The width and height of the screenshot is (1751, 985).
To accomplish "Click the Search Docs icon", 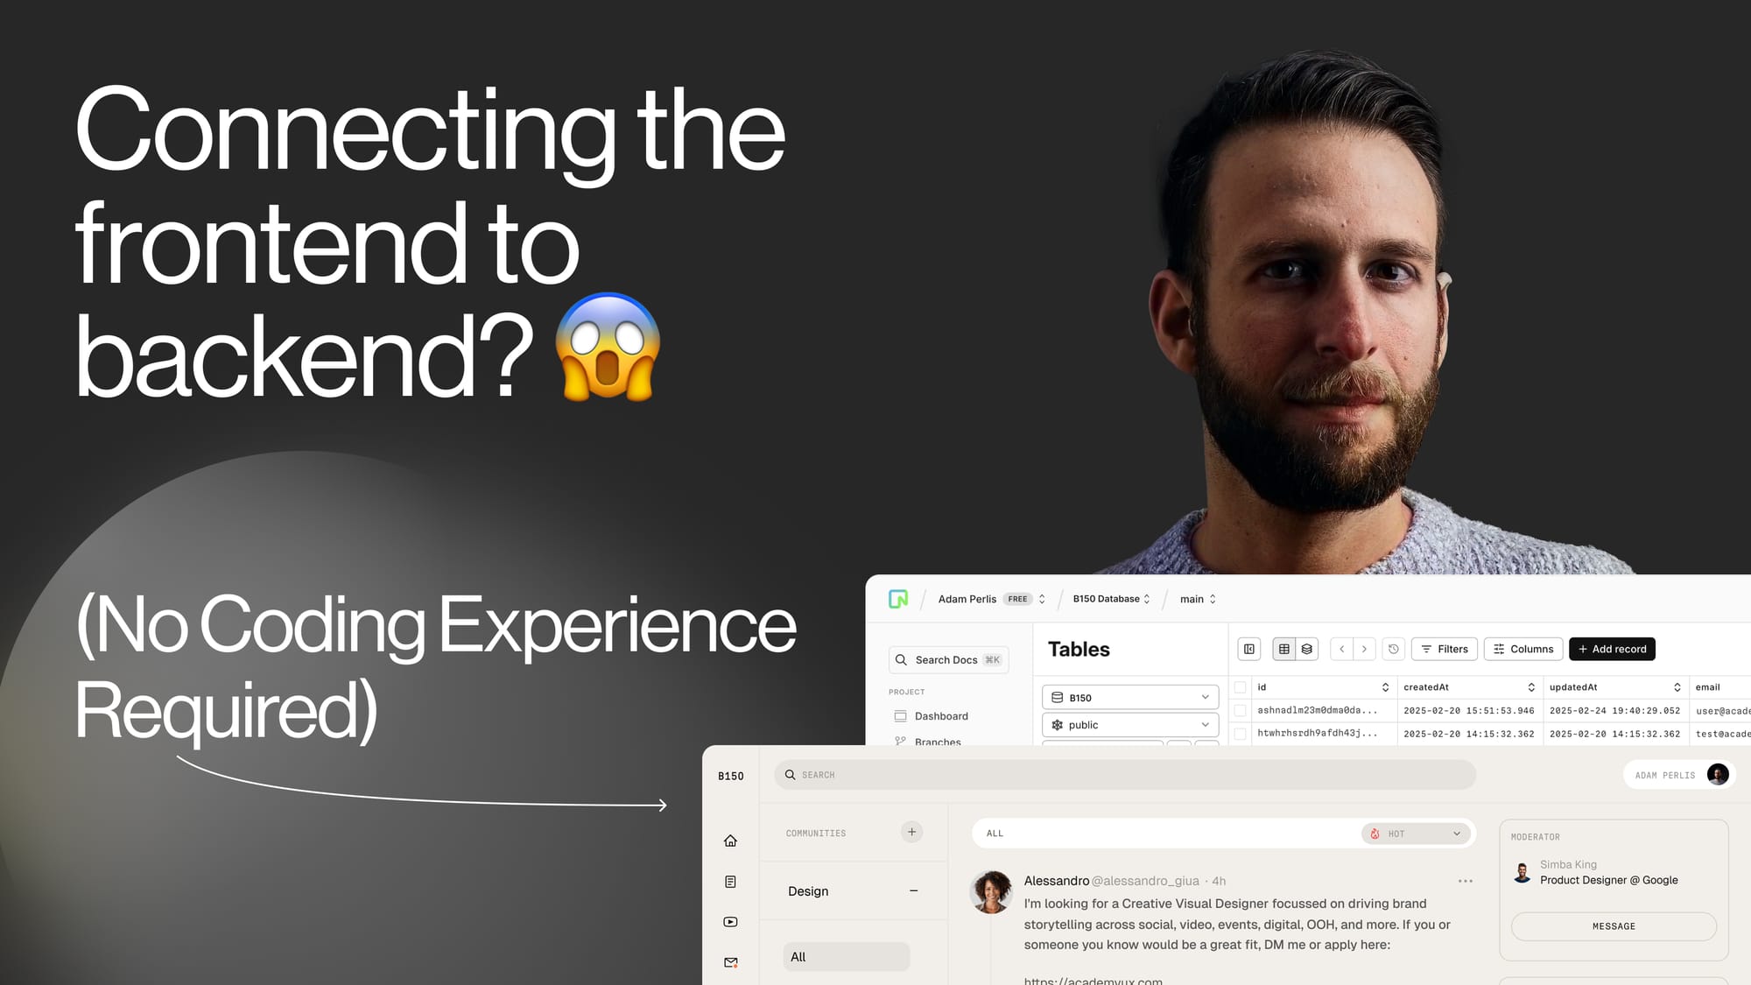I will pyautogui.click(x=902, y=659).
